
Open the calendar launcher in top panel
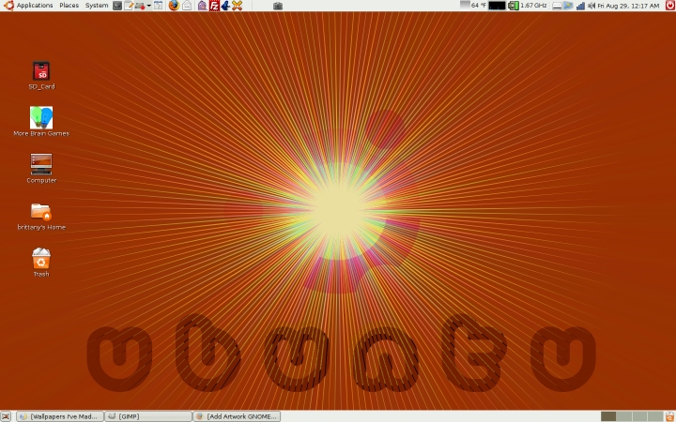coord(159,6)
